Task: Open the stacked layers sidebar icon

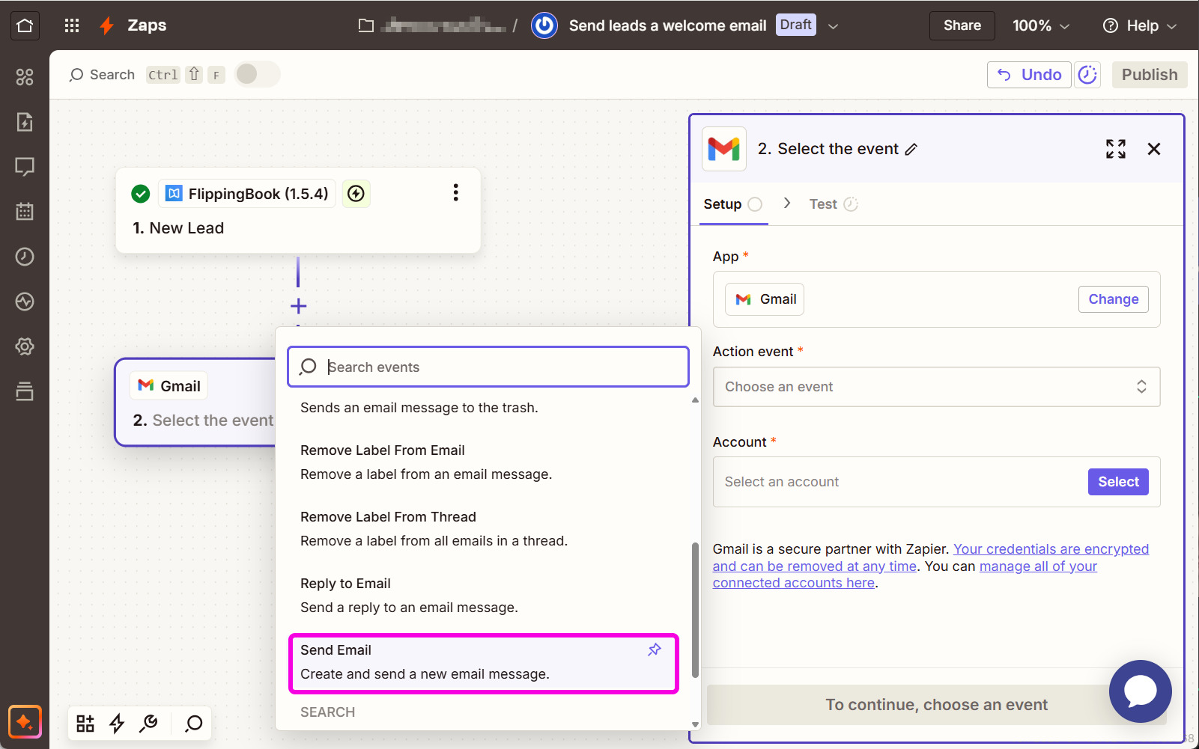Action: tap(25, 391)
